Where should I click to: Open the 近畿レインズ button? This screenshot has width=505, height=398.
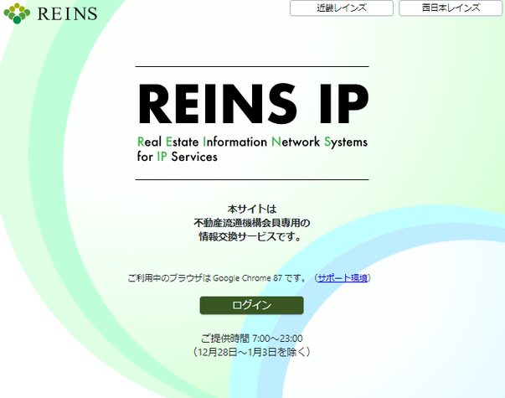(x=342, y=8)
